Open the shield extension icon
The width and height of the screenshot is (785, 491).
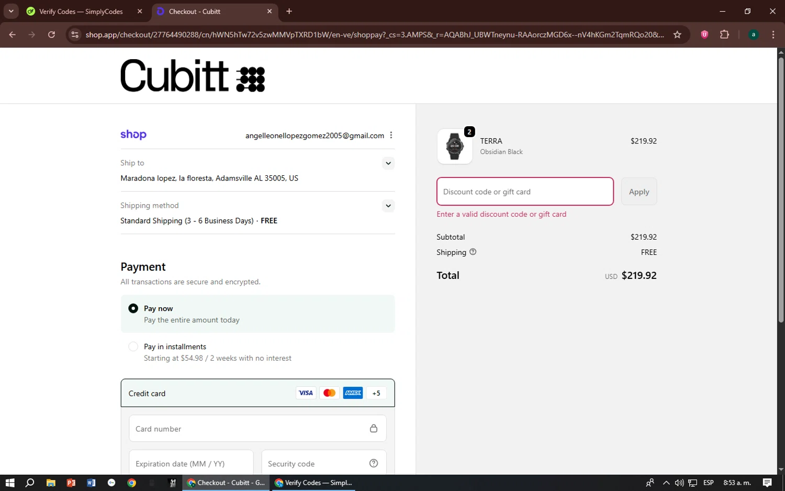(x=704, y=35)
